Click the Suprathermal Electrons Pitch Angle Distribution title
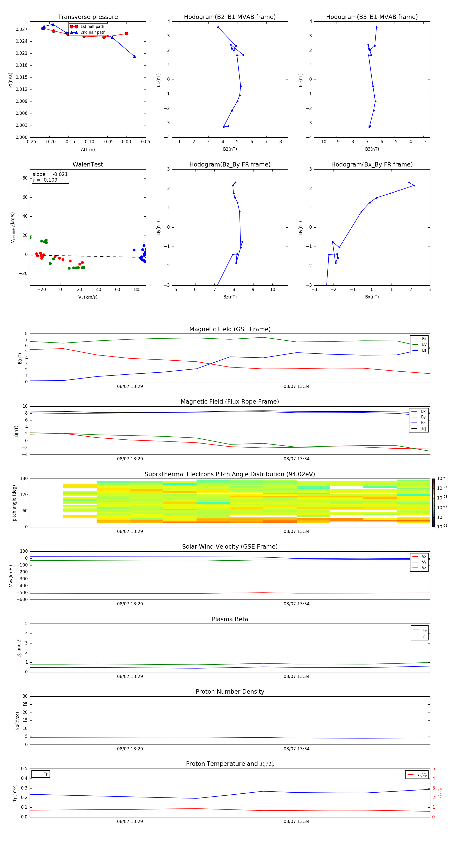Screen dimensions: 460x844 (x=230, y=474)
